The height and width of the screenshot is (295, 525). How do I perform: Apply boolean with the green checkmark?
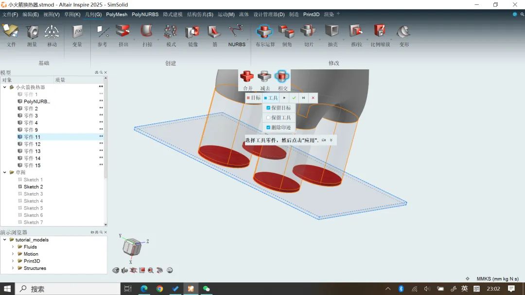coord(294,98)
